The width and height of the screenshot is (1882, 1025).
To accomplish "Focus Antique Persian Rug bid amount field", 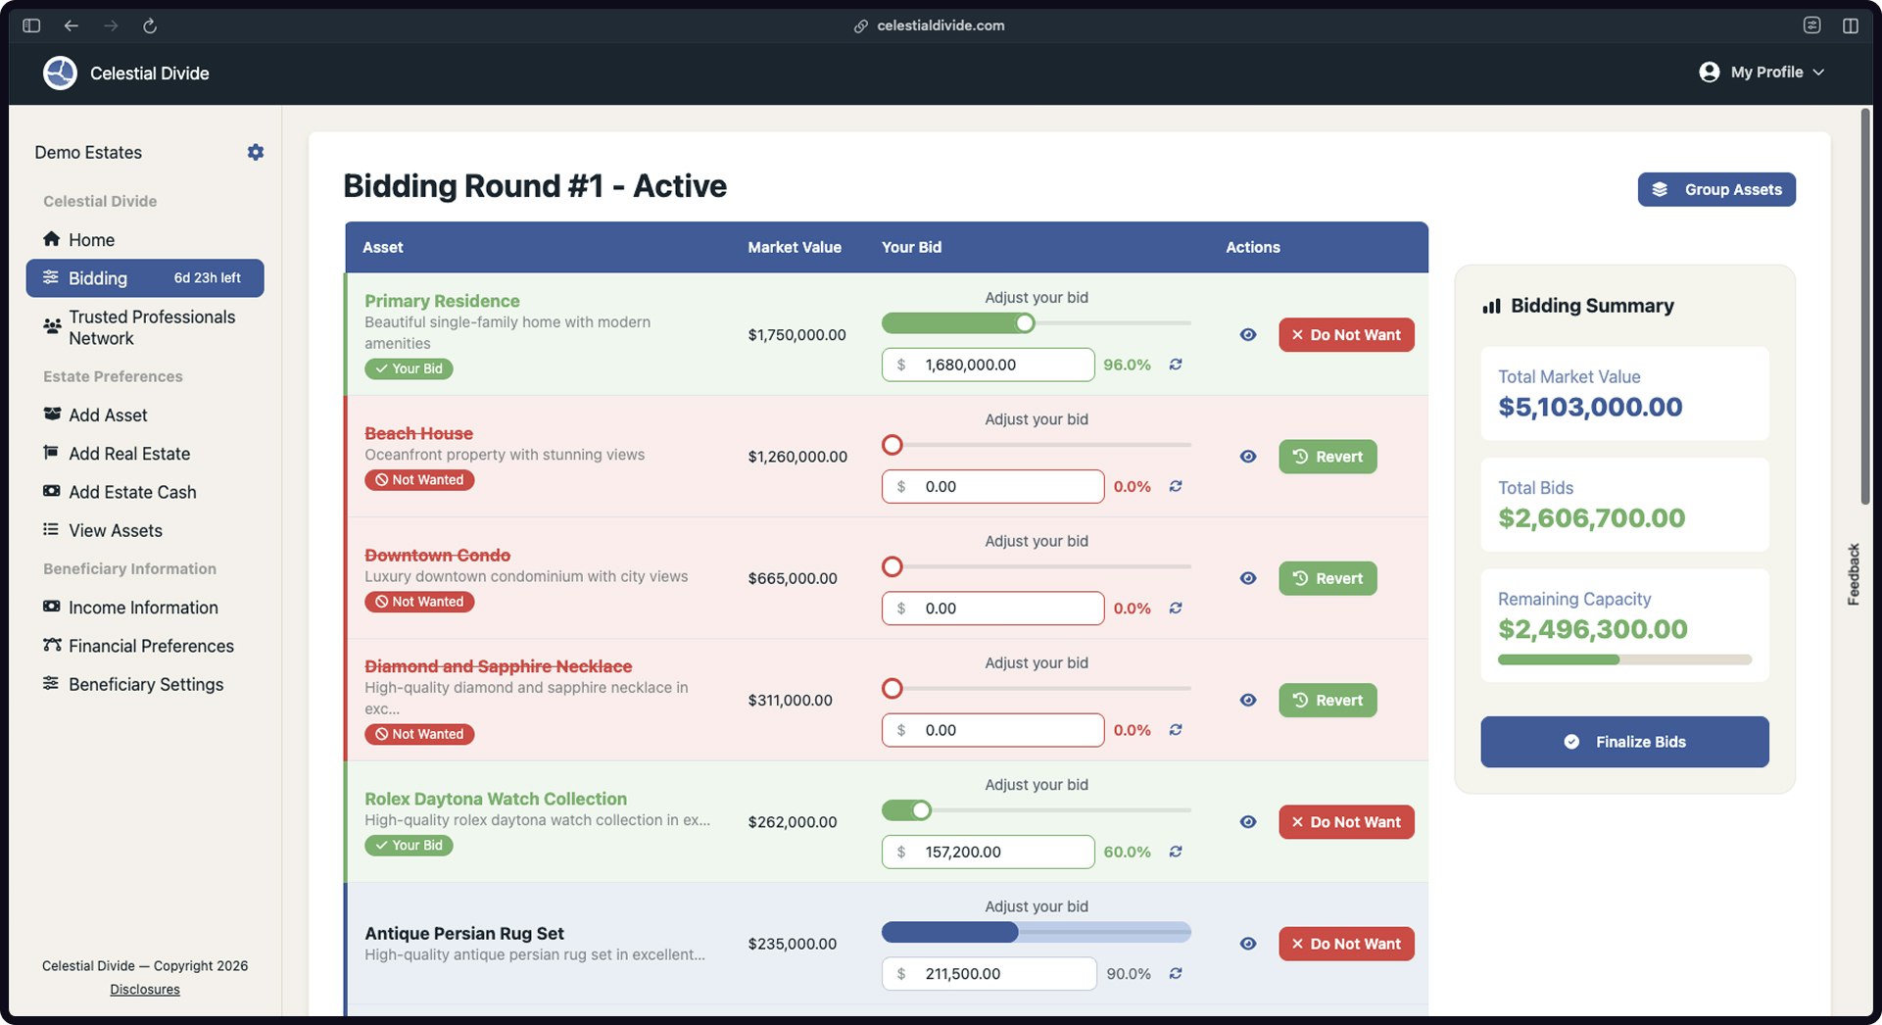I will pyautogui.click(x=989, y=974).
